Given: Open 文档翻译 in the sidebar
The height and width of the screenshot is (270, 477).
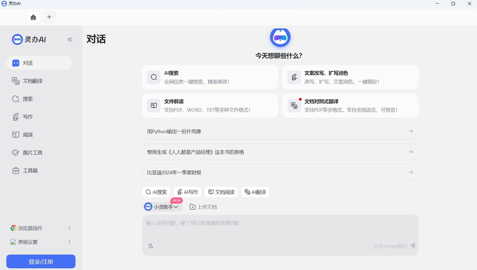Looking at the screenshot, I should coord(39,81).
